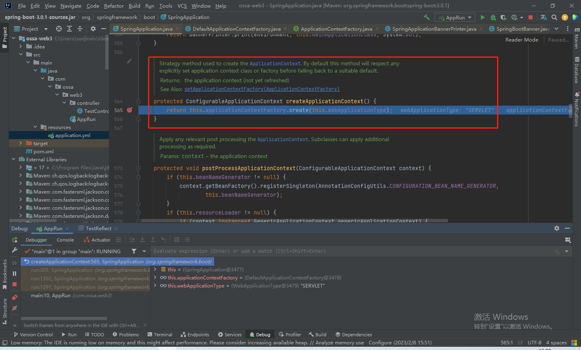
Task: Collapse the External Libraries node
Action: pyautogui.click(x=14, y=159)
